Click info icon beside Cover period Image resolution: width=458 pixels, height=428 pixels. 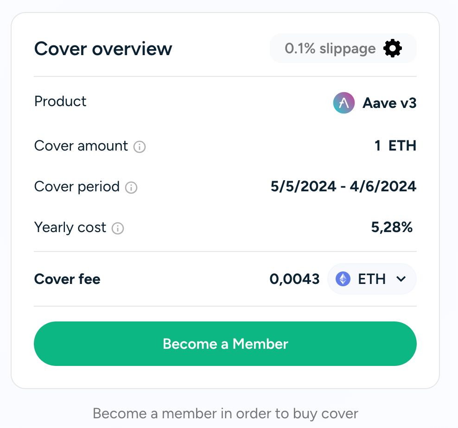click(132, 188)
